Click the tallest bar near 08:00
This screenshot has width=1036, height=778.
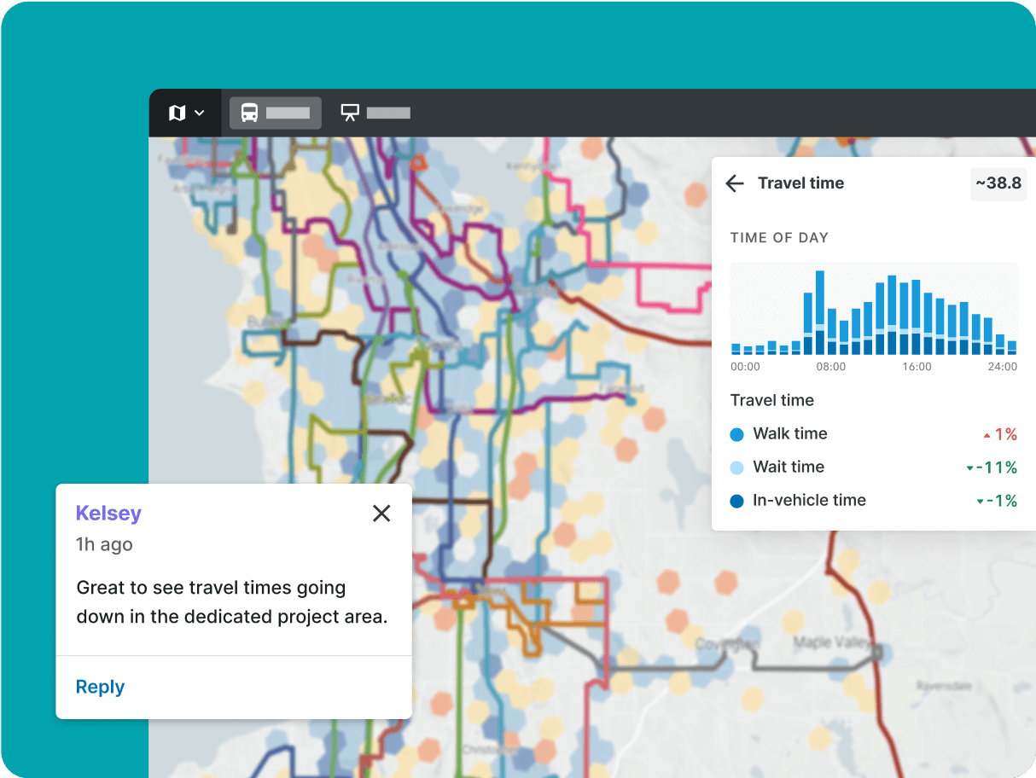pyautogui.click(x=819, y=312)
